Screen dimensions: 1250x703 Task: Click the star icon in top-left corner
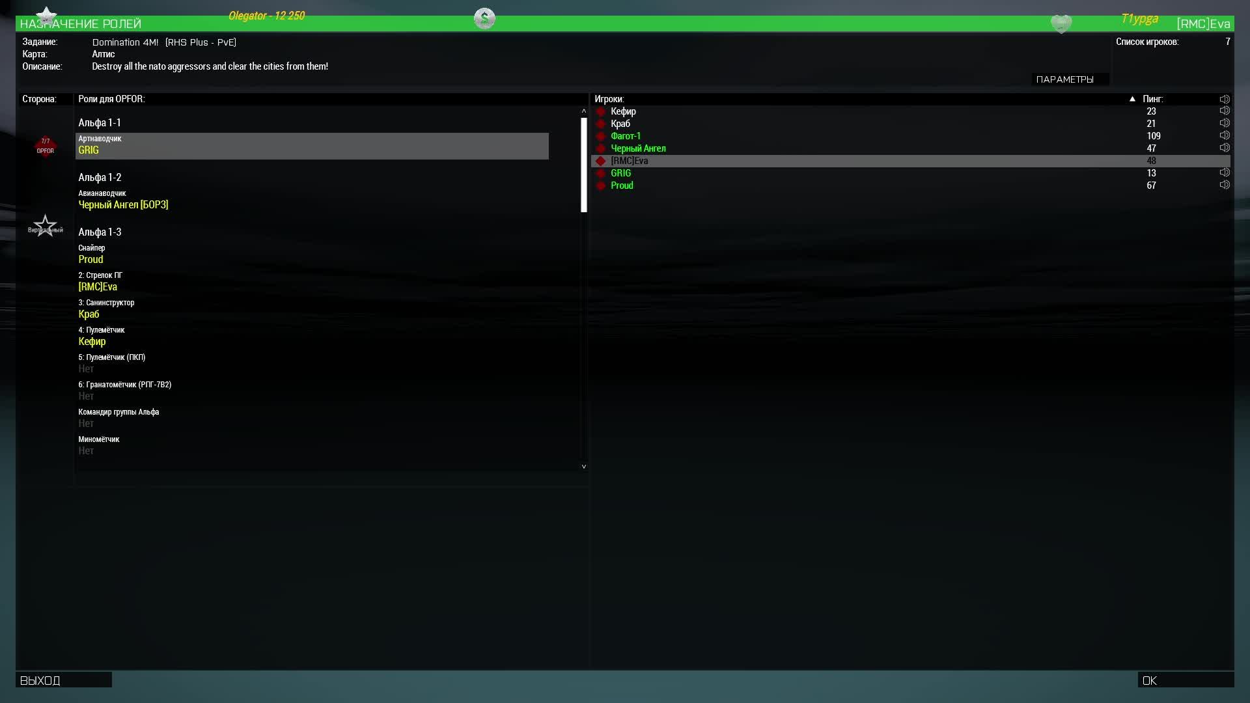click(46, 16)
